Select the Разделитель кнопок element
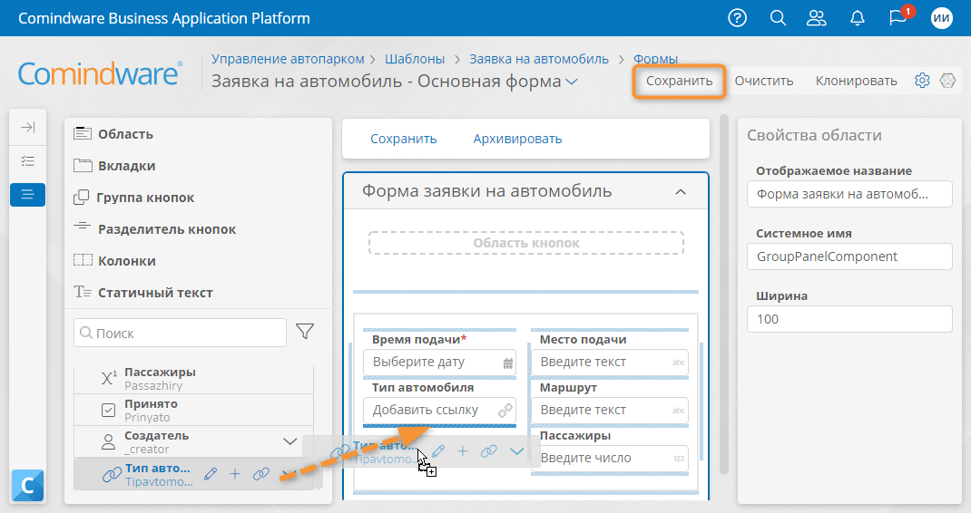This screenshot has height=513, width=971. click(x=155, y=229)
